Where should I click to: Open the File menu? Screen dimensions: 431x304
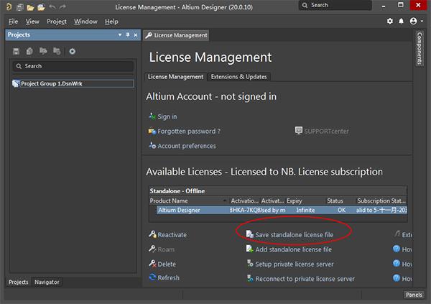[13, 22]
